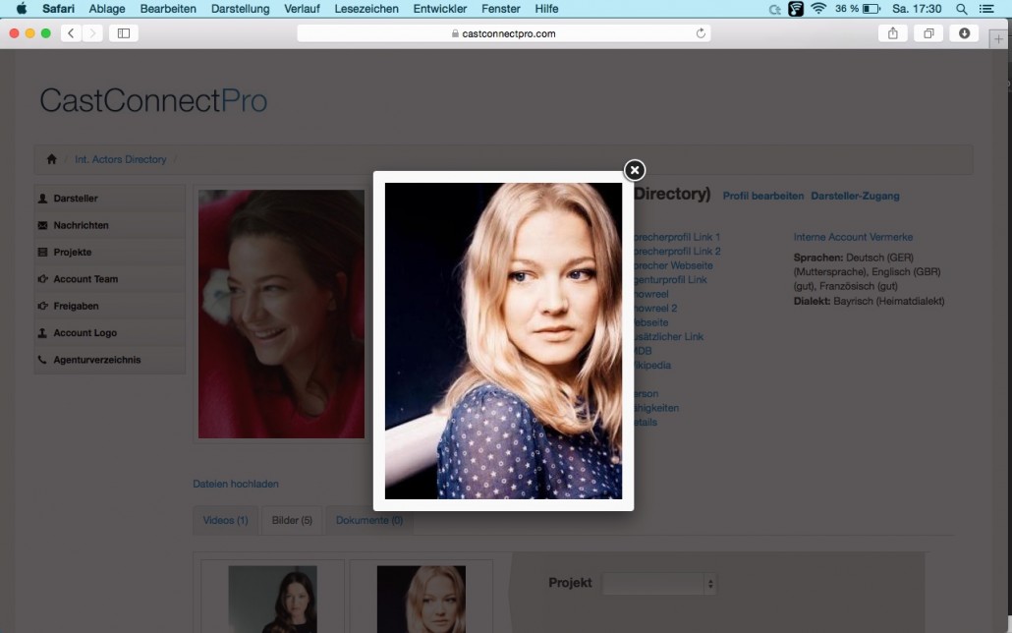Open the Darstellung menu
The width and height of the screenshot is (1012, 633).
240,9
